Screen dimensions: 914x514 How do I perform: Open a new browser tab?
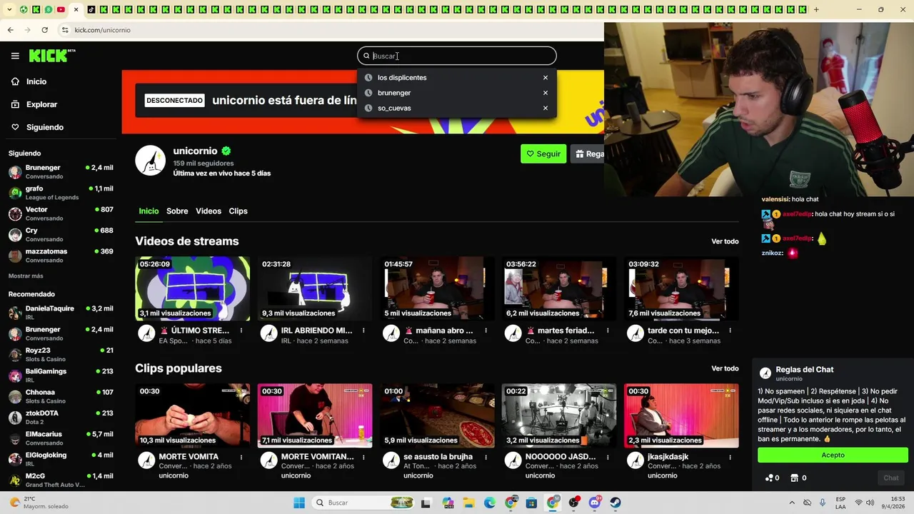[x=816, y=9]
